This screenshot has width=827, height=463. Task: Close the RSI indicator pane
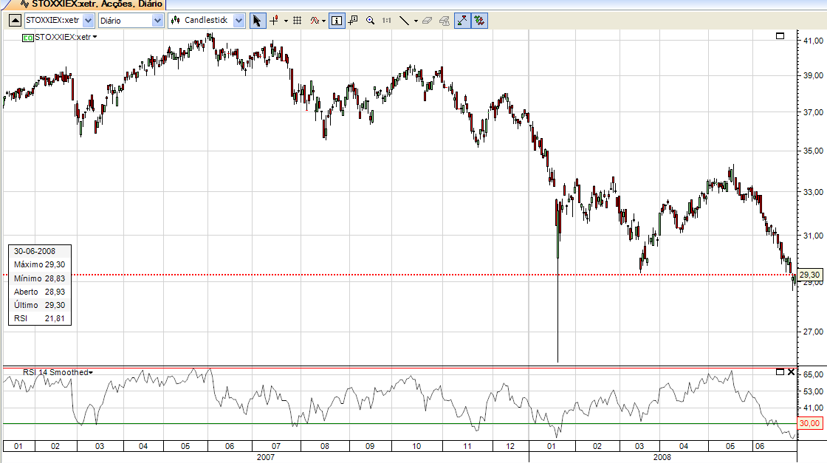(x=791, y=371)
